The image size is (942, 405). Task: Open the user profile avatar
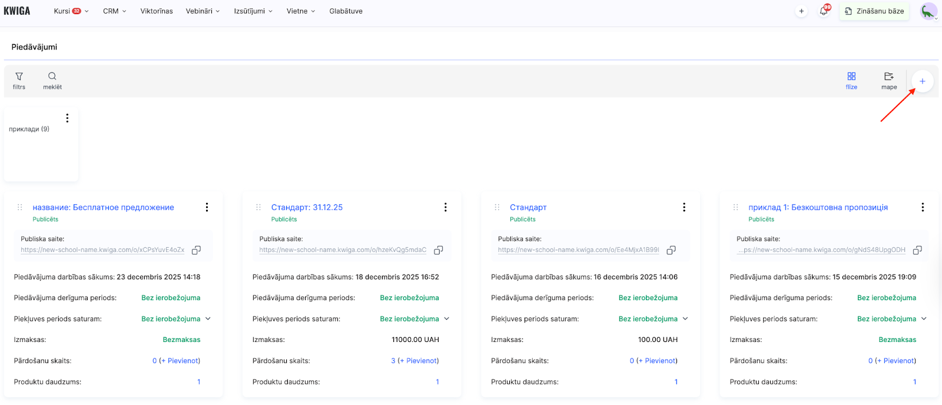click(x=928, y=11)
